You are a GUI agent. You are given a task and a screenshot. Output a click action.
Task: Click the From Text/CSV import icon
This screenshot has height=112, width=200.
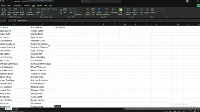pos(4,11)
